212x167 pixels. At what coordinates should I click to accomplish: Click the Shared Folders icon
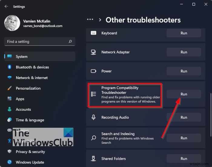[93, 159]
